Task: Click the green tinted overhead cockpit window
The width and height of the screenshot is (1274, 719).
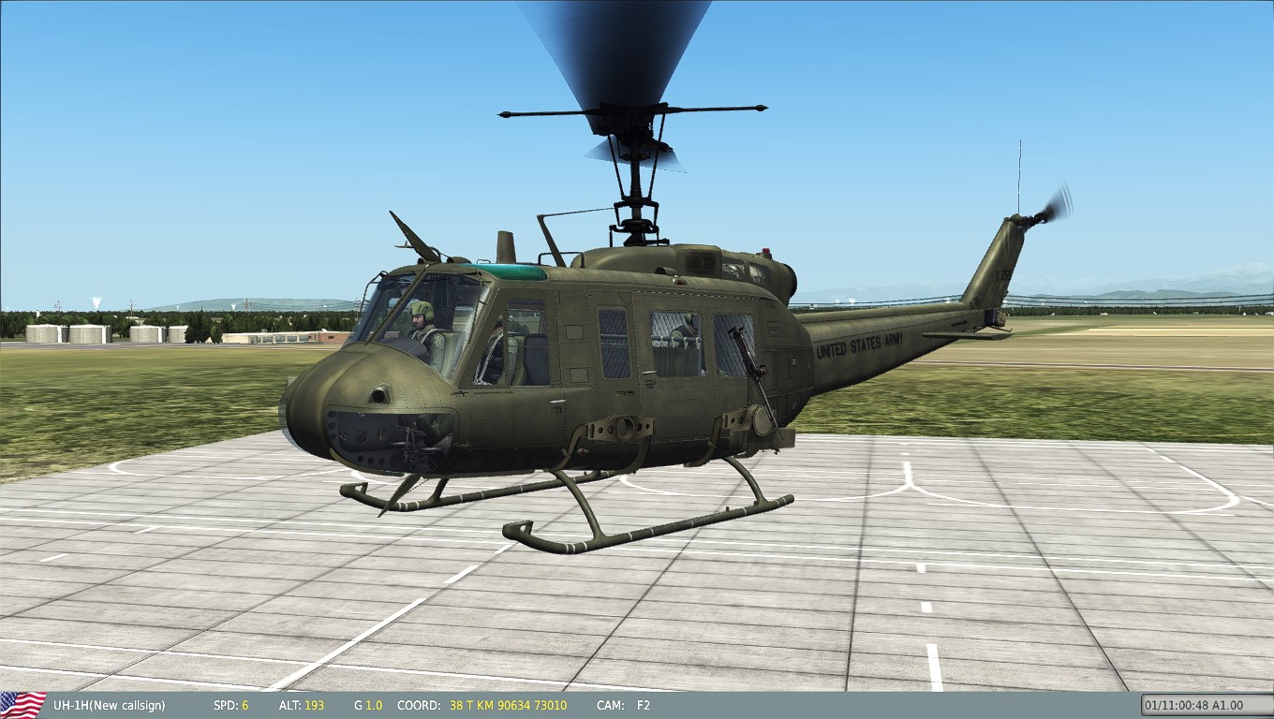Action: [511, 272]
